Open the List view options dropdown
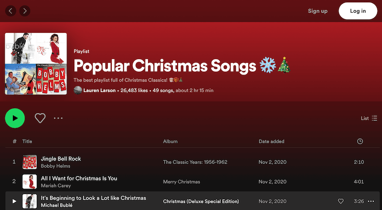The width and height of the screenshot is (382, 210). point(369,118)
